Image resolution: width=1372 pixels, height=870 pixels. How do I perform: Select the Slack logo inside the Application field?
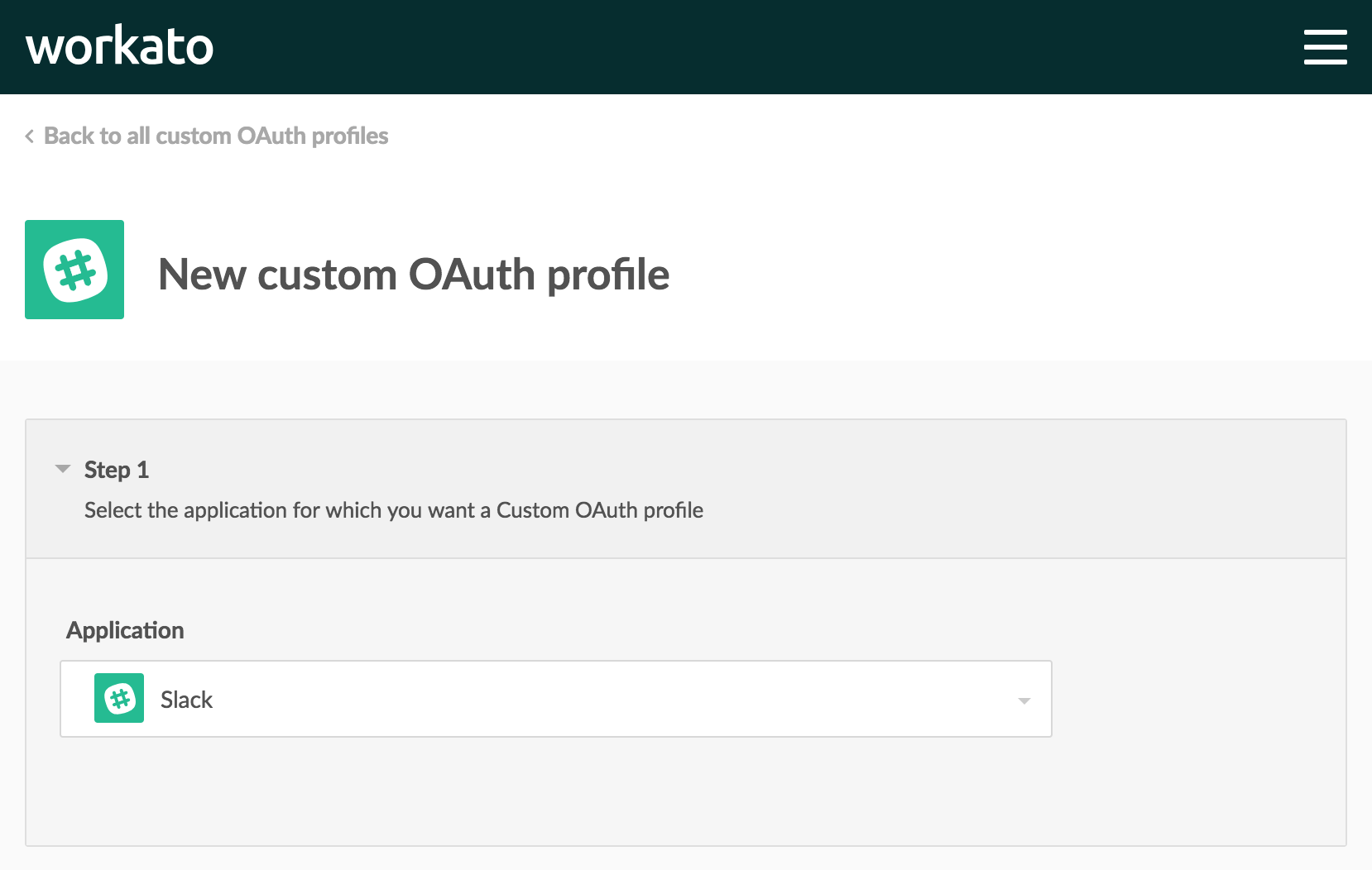pos(118,699)
